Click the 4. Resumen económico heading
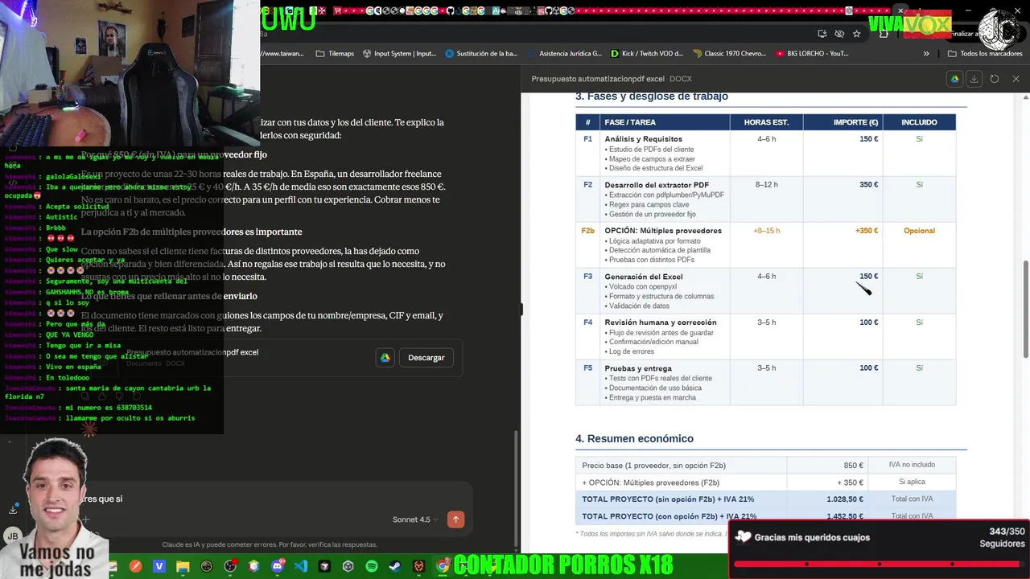The height and width of the screenshot is (579, 1030). pyautogui.click(x=634, y=438)
